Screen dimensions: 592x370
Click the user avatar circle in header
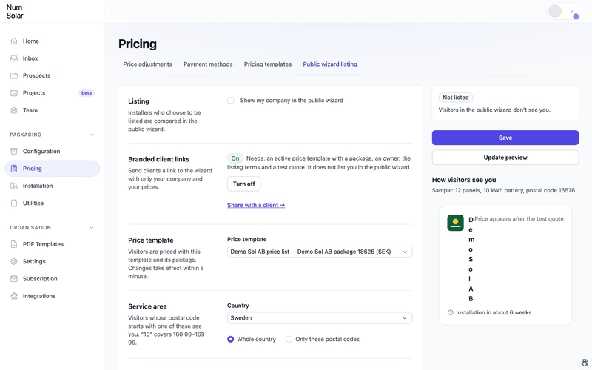(x=555, y=11)
